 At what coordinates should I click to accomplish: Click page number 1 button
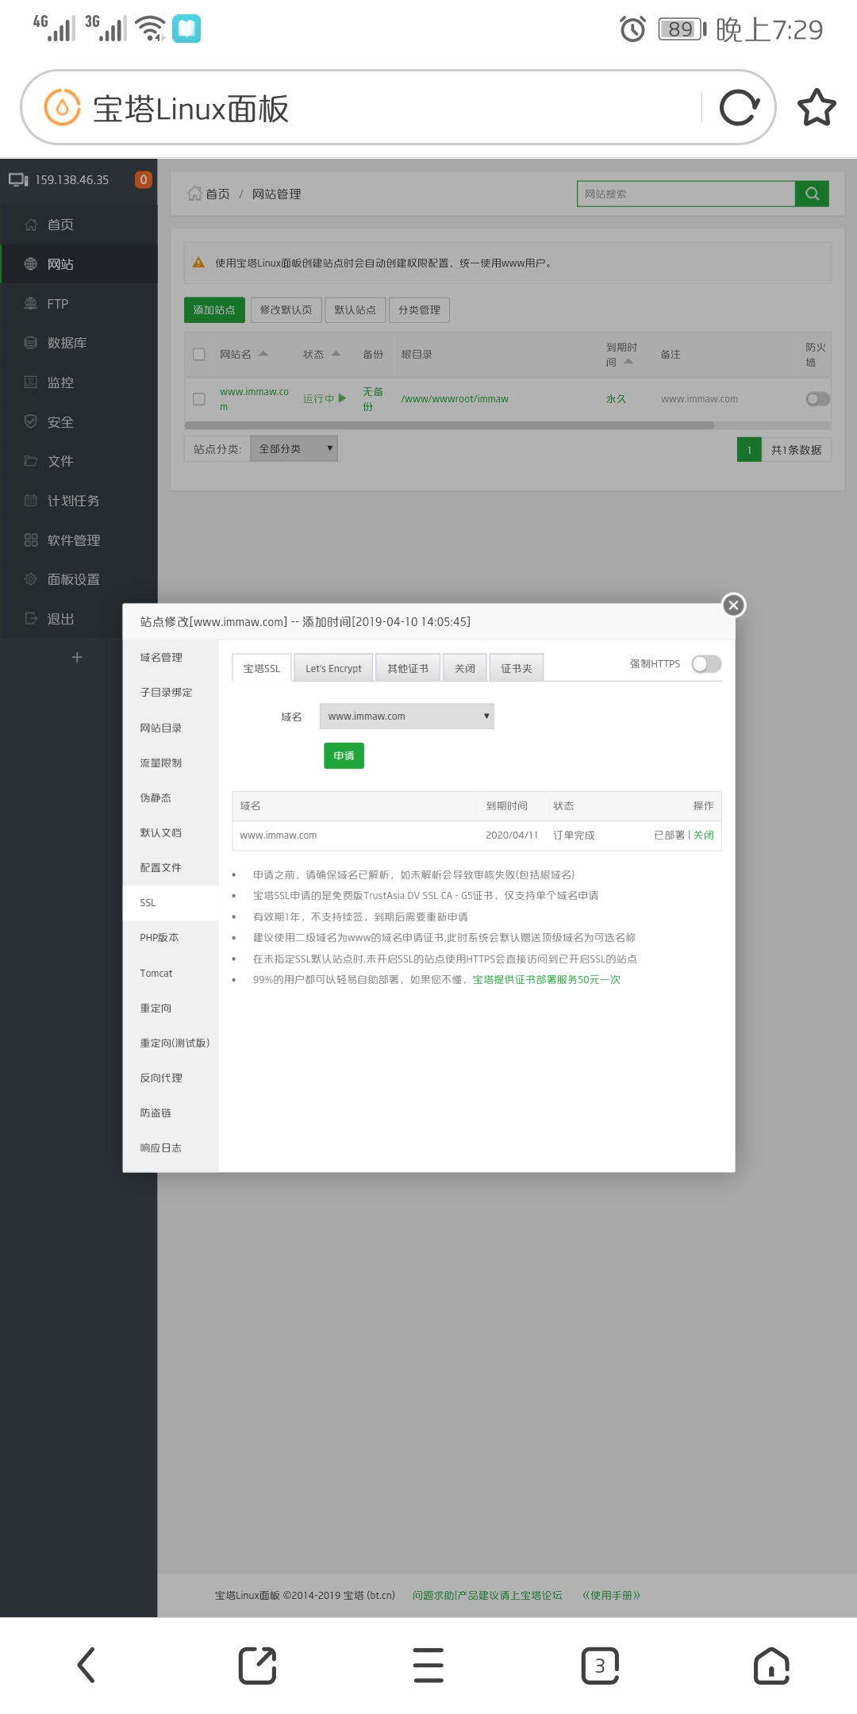(749, 450)
